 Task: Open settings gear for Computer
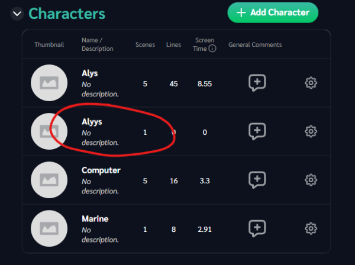[311, 179]
